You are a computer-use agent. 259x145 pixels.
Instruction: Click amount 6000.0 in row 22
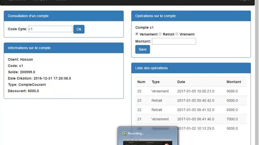(232, 110)
